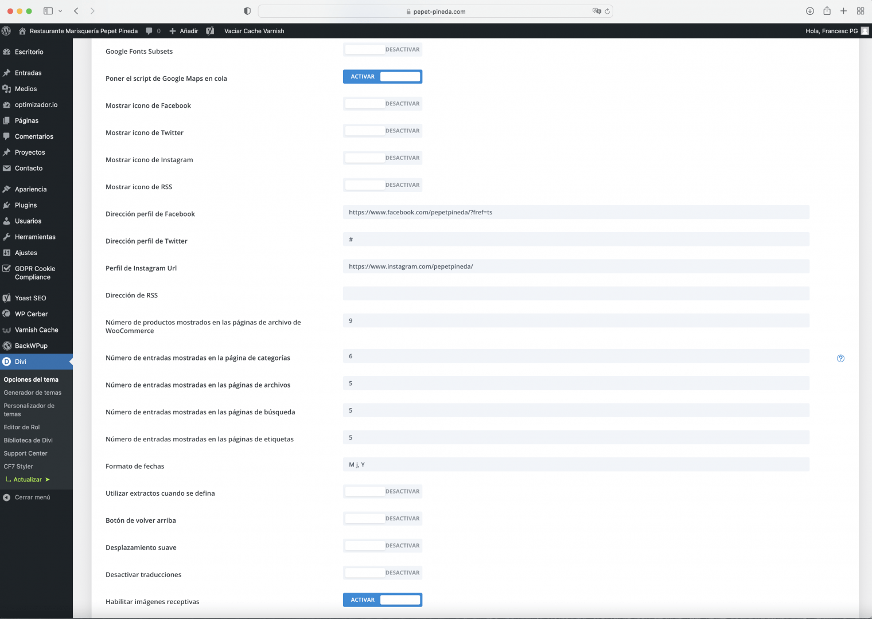The width and height of the screenshot is (872, 619).
Task: Click the Escritorio dashboard icon
Action: tap(7, 52)
